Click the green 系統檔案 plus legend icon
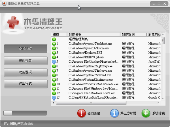 point(146,113)
